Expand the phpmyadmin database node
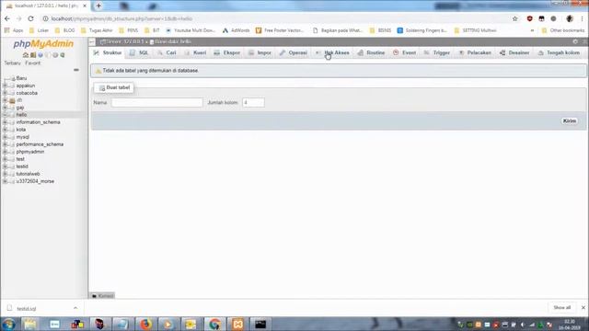The height and width of the screenshot is (331, 589). [5, 152]
